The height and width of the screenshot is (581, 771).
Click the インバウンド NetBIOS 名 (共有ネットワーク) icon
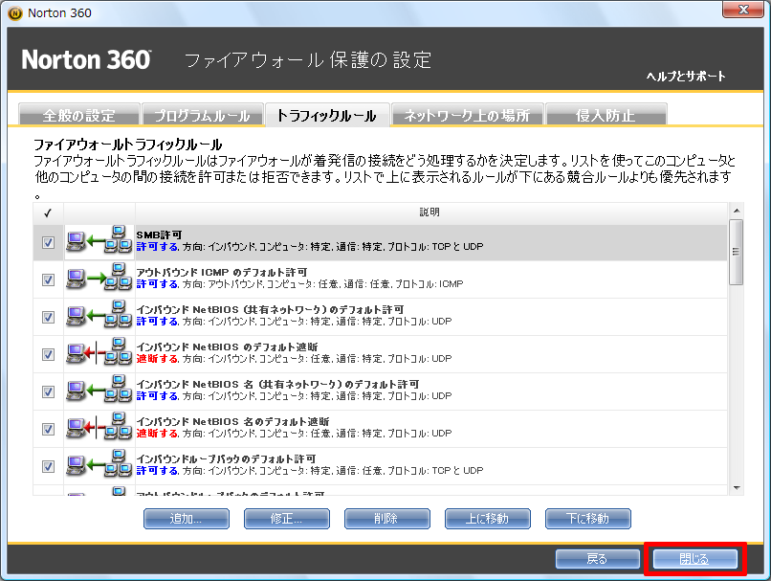point(99,391)
